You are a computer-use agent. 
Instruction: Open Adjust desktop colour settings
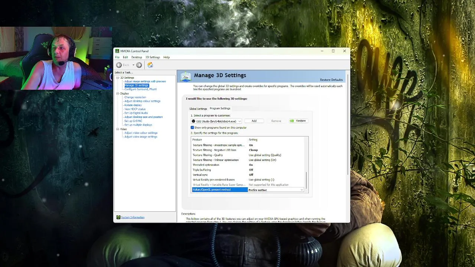click(142, 101)
